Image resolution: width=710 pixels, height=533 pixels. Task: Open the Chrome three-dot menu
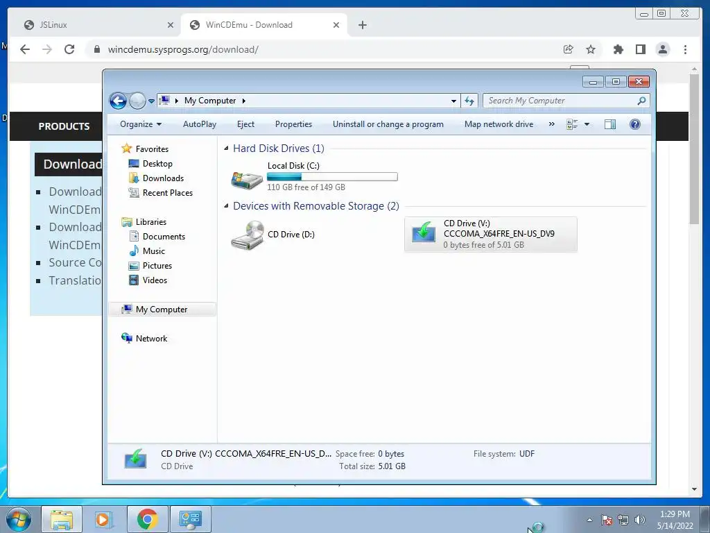pos(685,49)
